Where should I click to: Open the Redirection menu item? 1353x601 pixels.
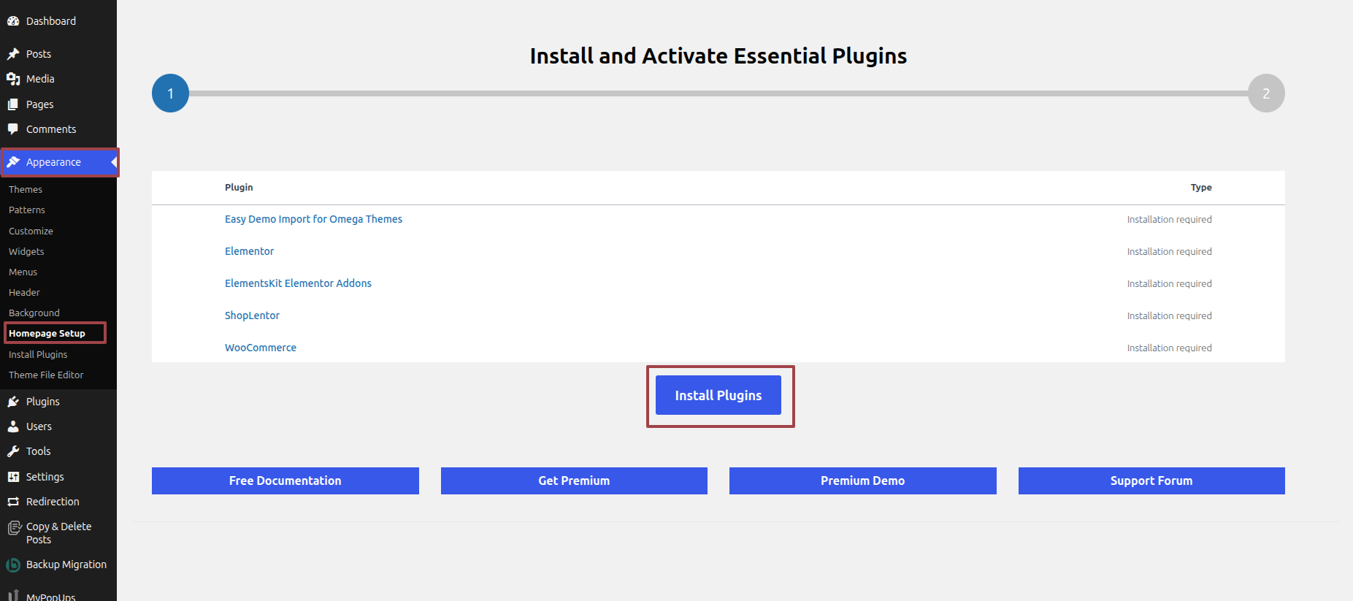53,502
